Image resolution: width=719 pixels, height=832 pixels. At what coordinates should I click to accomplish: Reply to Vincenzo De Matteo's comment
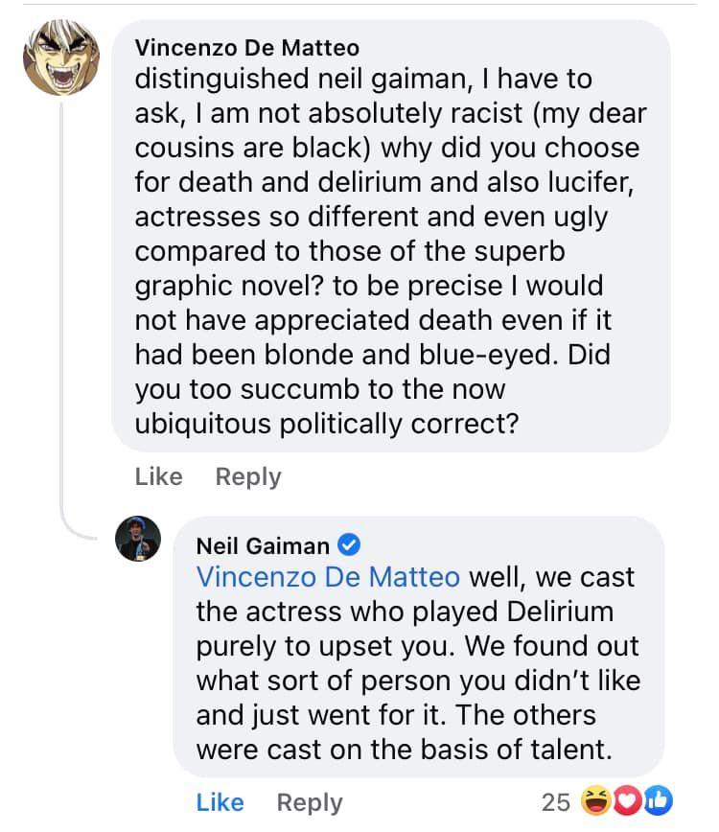pos(249,476)
